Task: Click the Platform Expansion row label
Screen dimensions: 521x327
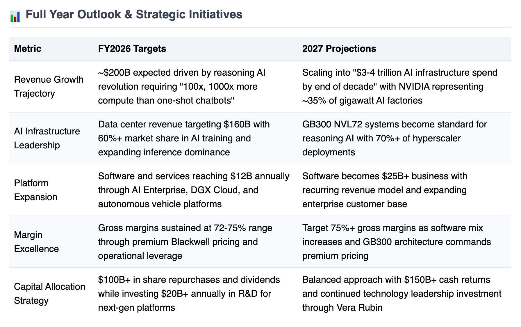Action: coord(35,190)
